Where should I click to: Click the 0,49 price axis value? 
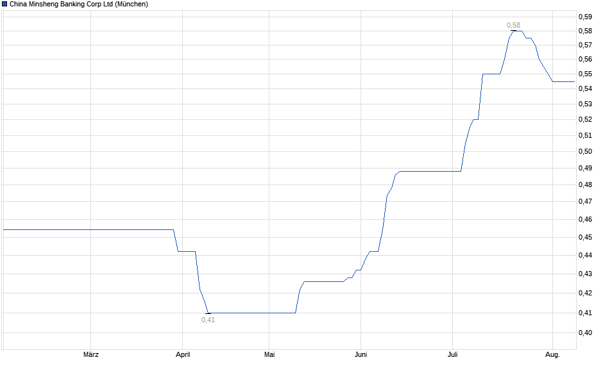coord(585,168)
